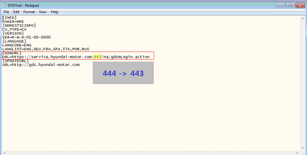The height and width of the screenshot is (155, 307).
Task: Click the DVDText - Notepad window title
Action: 23,5
